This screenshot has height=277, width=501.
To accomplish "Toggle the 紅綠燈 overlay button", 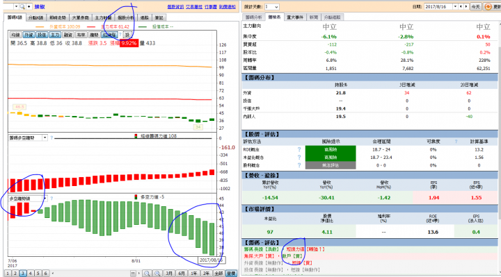I will click(x=109, y=35).
